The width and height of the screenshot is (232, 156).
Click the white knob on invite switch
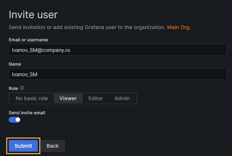point(17,120)
